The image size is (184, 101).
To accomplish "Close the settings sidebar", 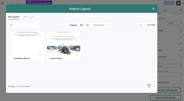I will [181, 10].
